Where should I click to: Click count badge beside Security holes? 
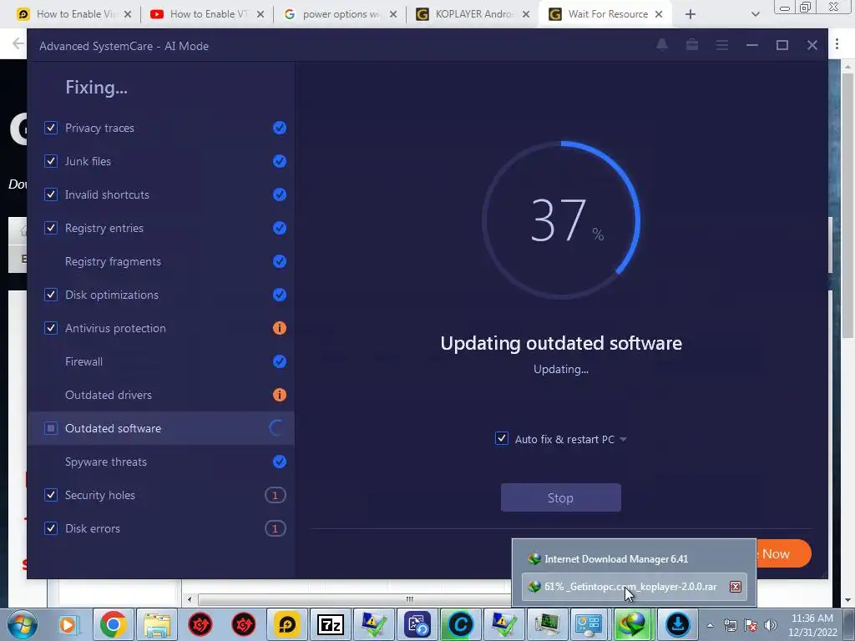click(276, 495)
